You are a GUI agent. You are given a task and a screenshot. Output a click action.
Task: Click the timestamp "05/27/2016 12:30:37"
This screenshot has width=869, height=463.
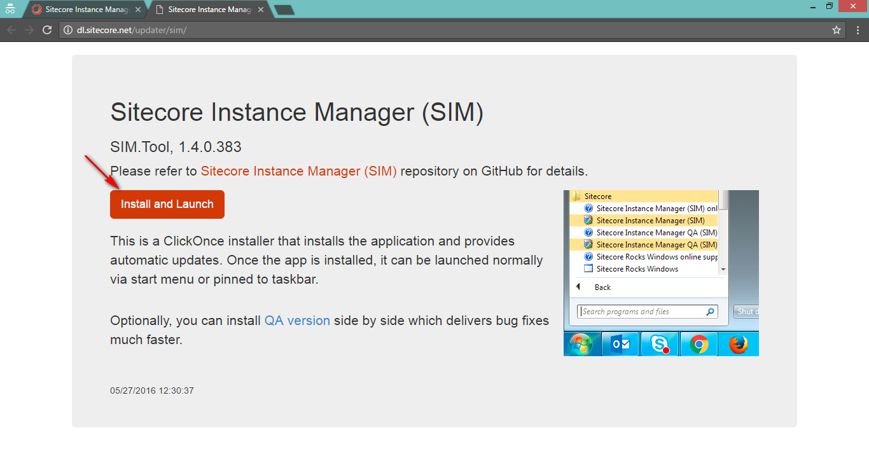coord(152,390)
